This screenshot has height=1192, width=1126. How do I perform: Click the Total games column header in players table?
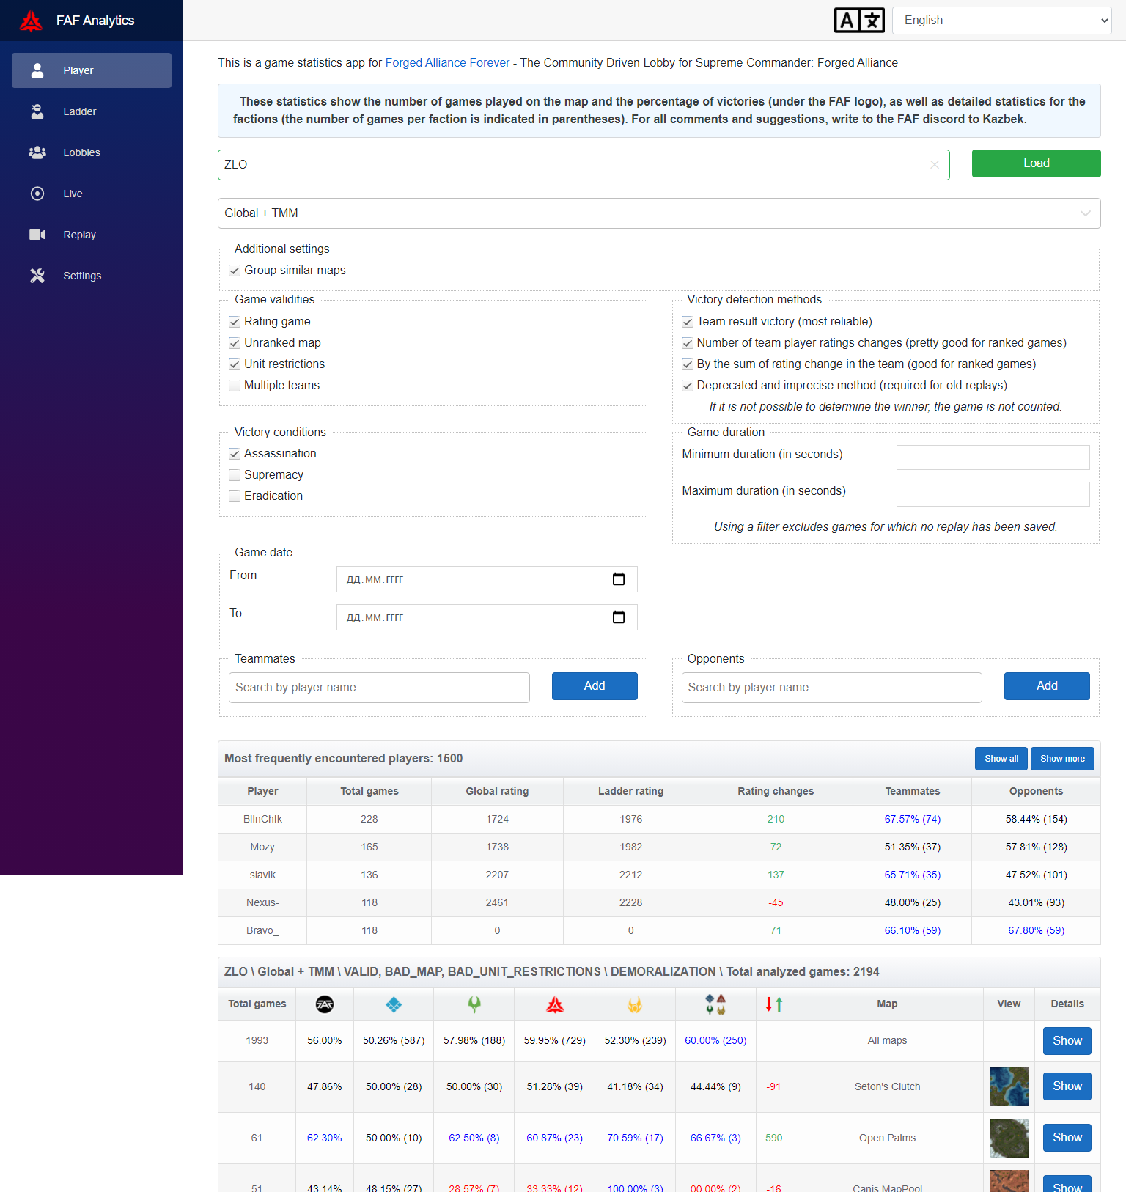click(x=369, y=792)
